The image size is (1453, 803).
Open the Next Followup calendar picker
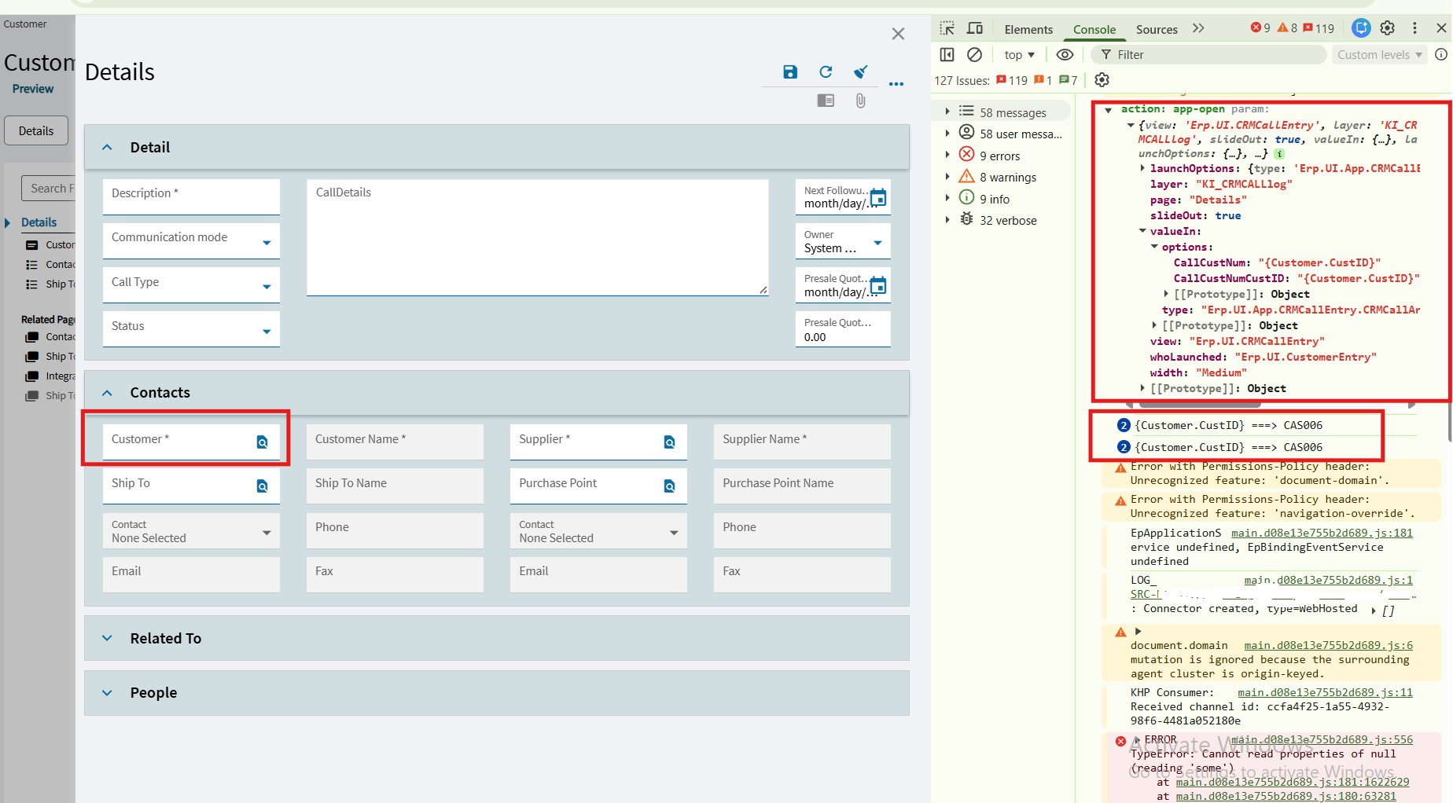point(878,197)
